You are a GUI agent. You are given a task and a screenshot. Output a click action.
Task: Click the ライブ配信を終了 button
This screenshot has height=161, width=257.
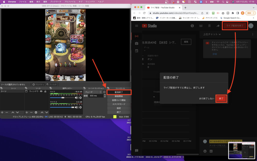coord(235,26)
